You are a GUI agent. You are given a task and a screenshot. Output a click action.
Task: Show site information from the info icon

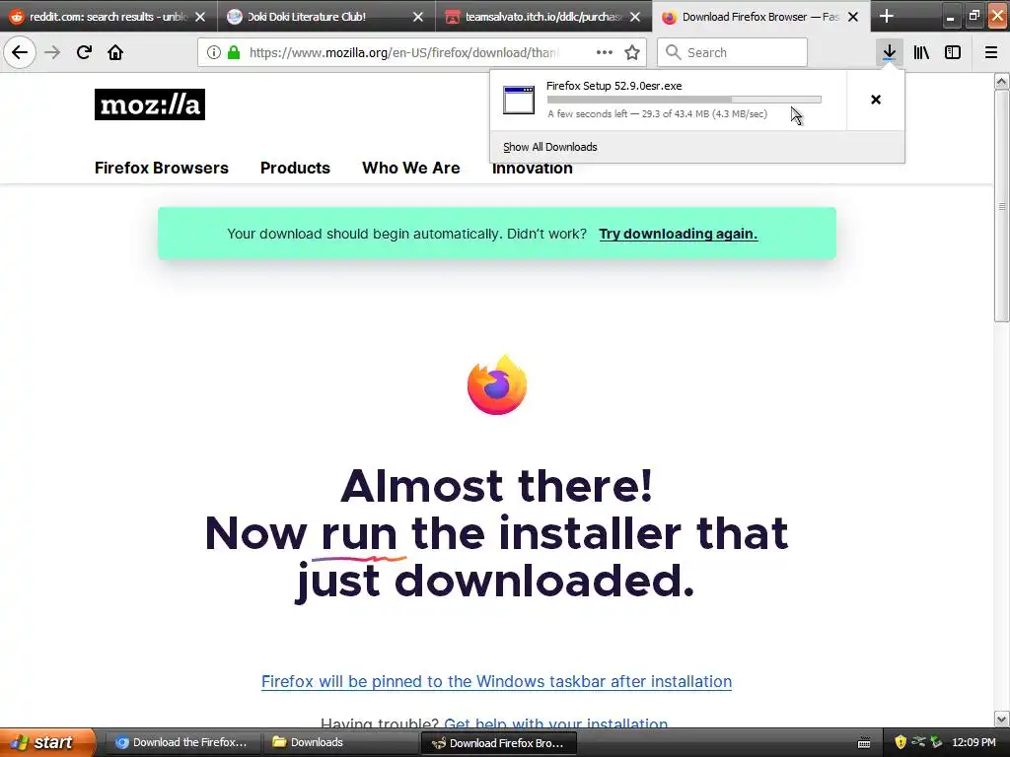(x=214, y=52)
